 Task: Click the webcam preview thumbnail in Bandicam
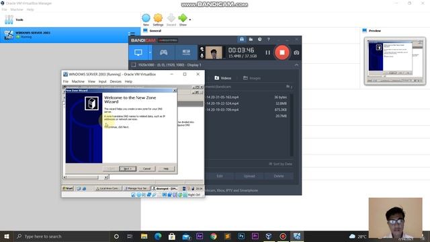(214, 52)
